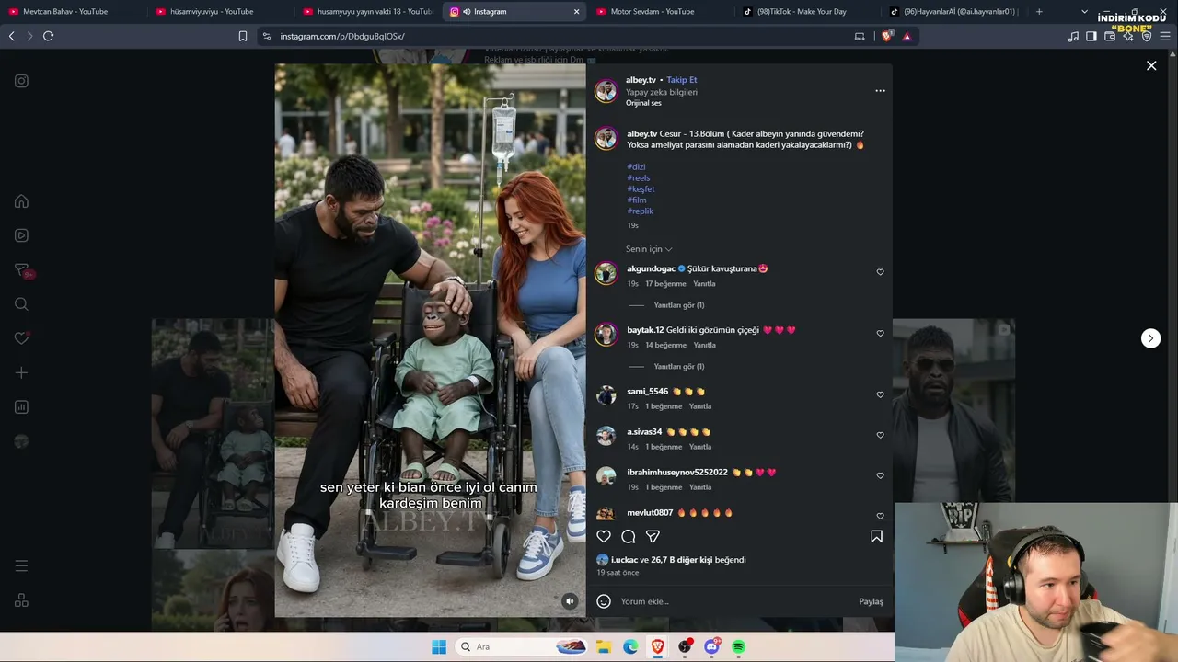The image size is (1178, 662).
Task: Open the browser hamburger menu
Action: click(1165, 37)
